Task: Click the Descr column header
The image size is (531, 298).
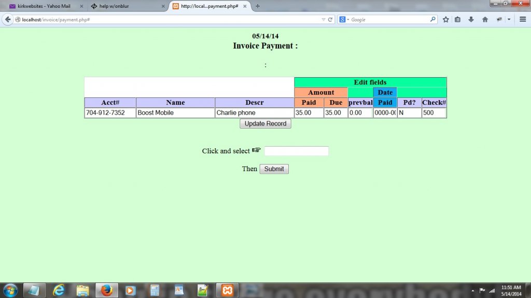Action: pyautogui.click(x=254, y=103)
